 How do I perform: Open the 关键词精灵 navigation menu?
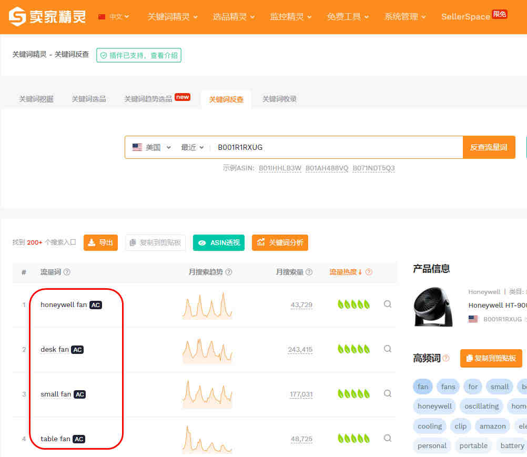coord(173,16)
